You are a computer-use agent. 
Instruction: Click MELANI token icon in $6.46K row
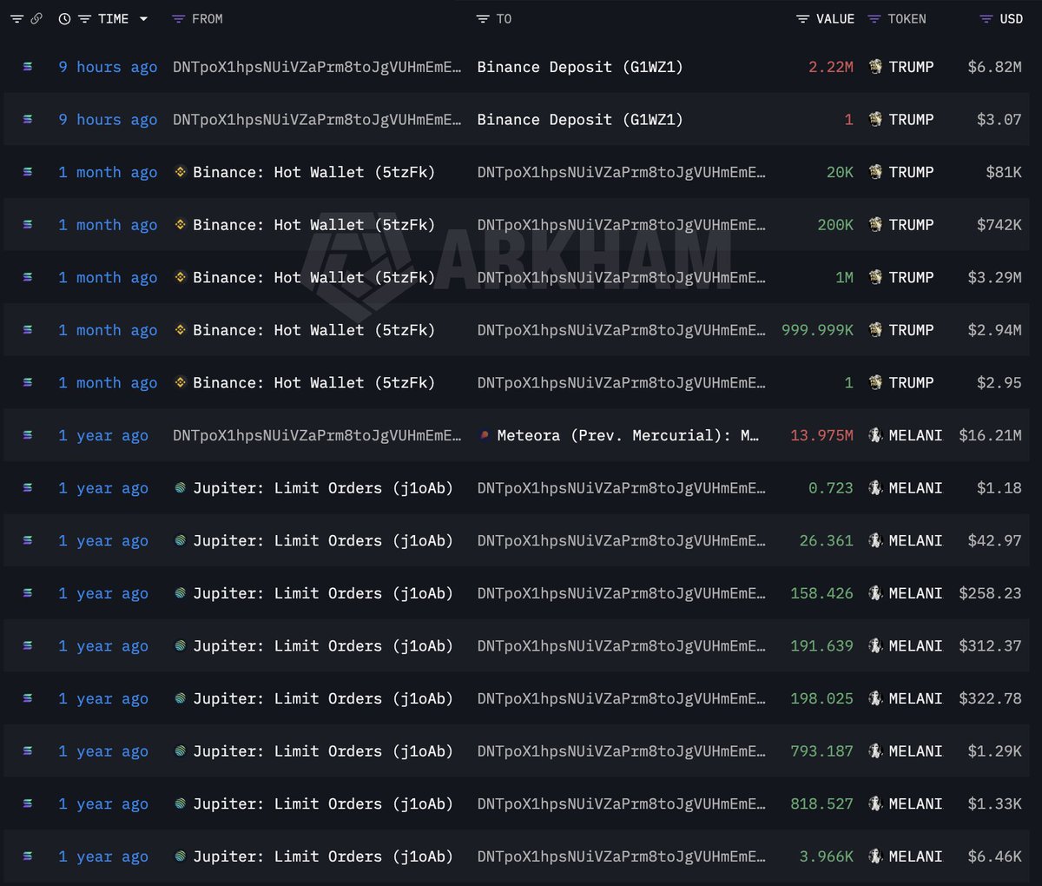point(875,856)
